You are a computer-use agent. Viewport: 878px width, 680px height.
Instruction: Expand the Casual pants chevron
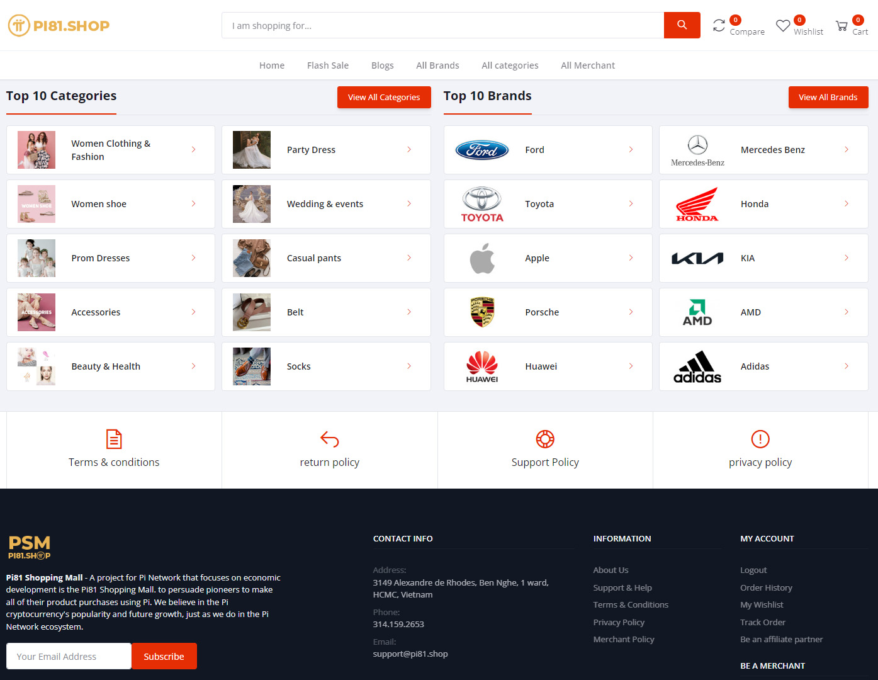tap(409, 258)
